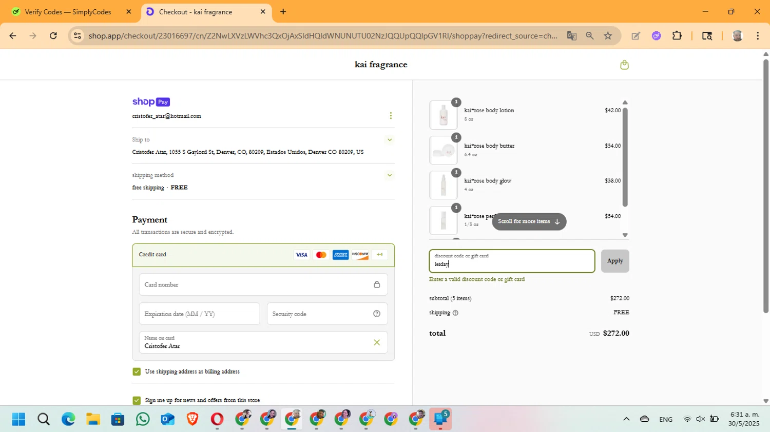Open a new browser tab
This screenshot has width=770, height=432.
click(x=283, y=12)
